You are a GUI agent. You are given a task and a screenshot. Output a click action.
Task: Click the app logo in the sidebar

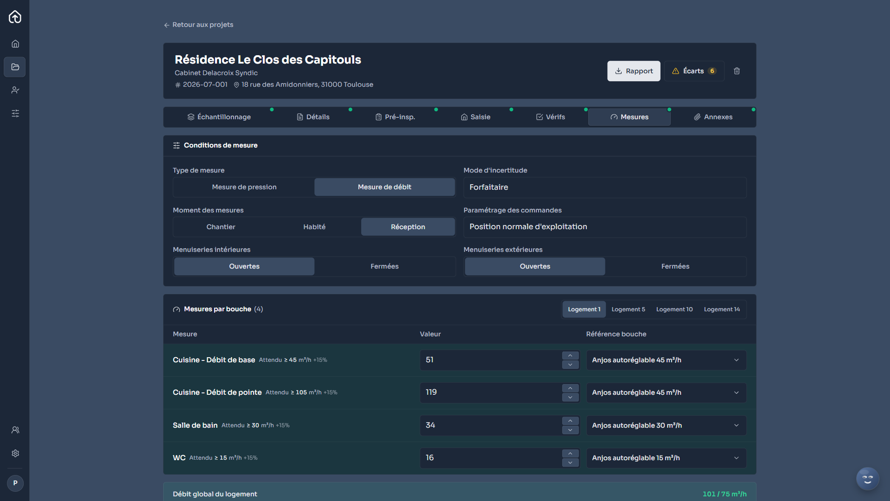15,17
